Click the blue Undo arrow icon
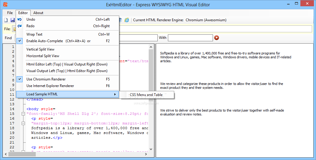 (19, 19)
